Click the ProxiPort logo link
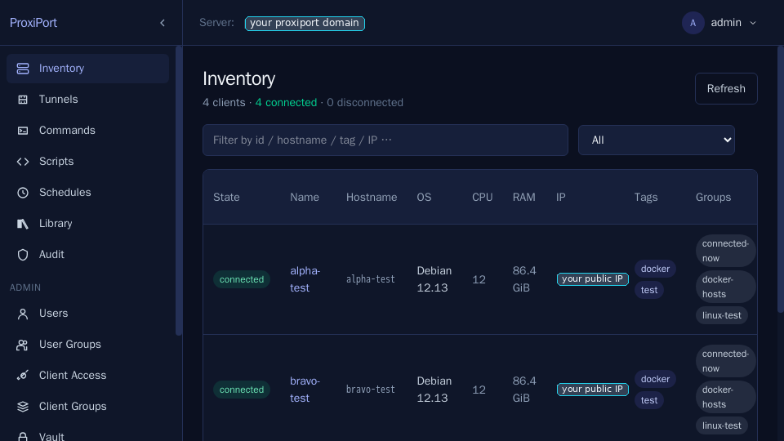The width and height of the screenshot is (784, 441). point(33,23)
